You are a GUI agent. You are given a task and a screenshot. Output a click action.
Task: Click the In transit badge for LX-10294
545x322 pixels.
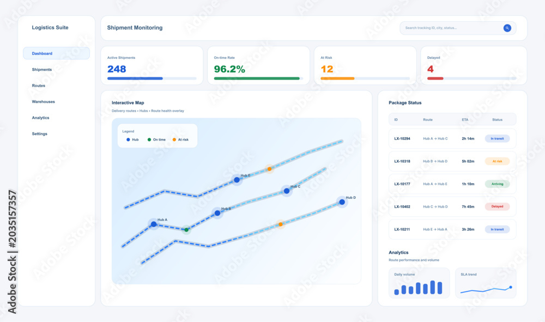coord(497,138)
